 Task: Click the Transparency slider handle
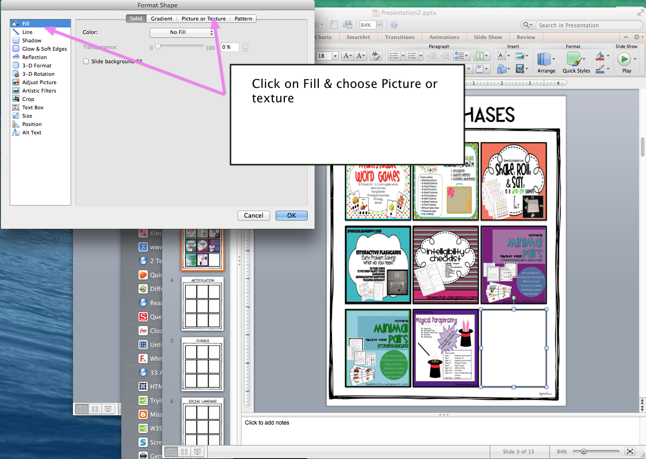click(x=158, y=47)
